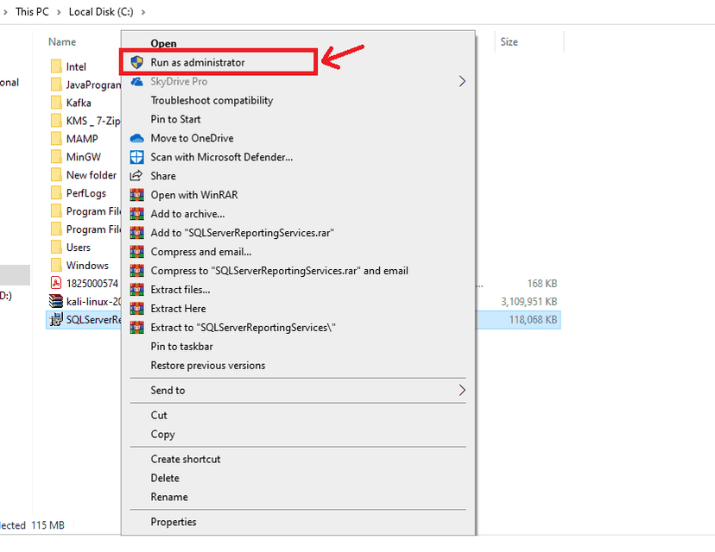Viewport: 715px width, 552px height.
Task: Click This PC in the address breadcrumb
Action: point(31,12)
